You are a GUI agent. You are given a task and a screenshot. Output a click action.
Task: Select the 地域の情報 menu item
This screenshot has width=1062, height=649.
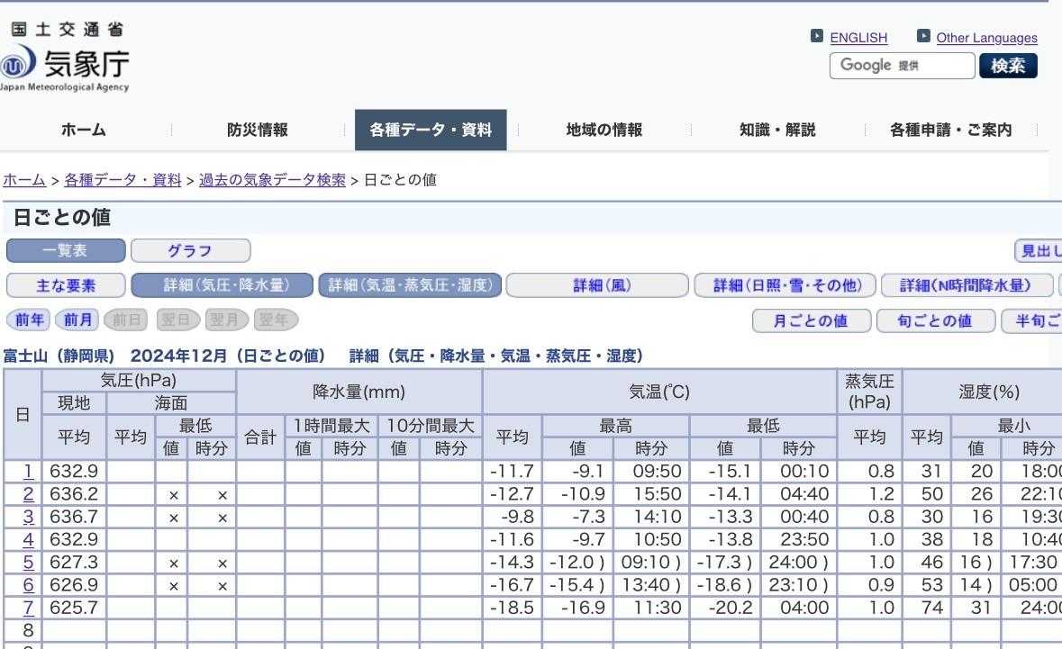(604, 130)
